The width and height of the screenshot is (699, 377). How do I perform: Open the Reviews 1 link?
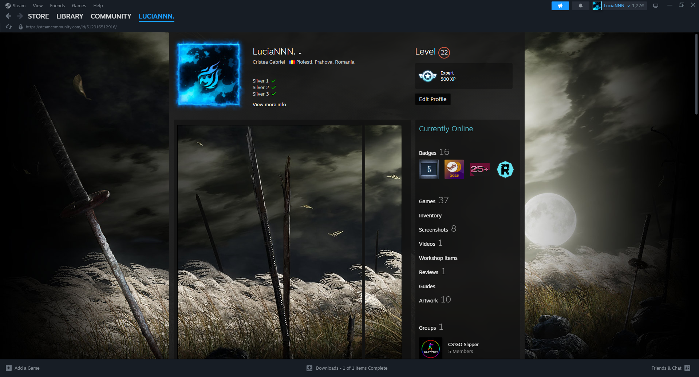pyautogui.click(x=432, y=272)
